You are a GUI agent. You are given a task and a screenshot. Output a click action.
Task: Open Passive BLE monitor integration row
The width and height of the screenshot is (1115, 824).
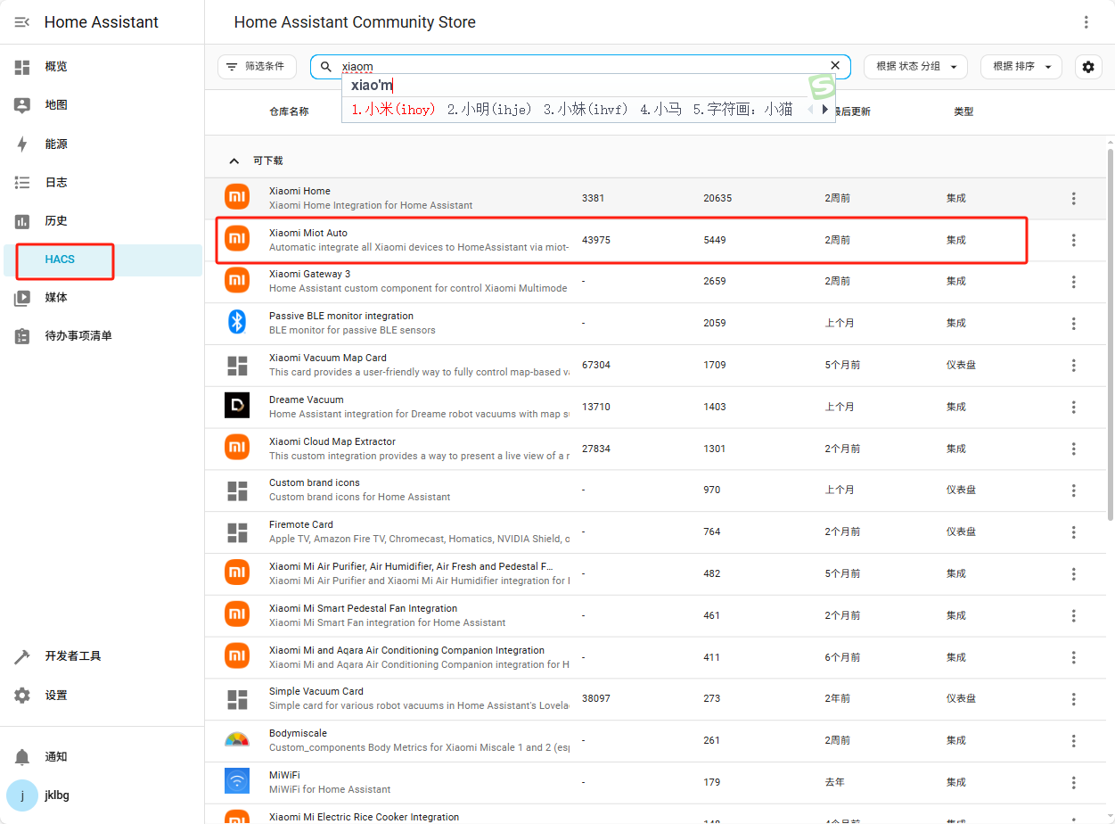[655, 324]
